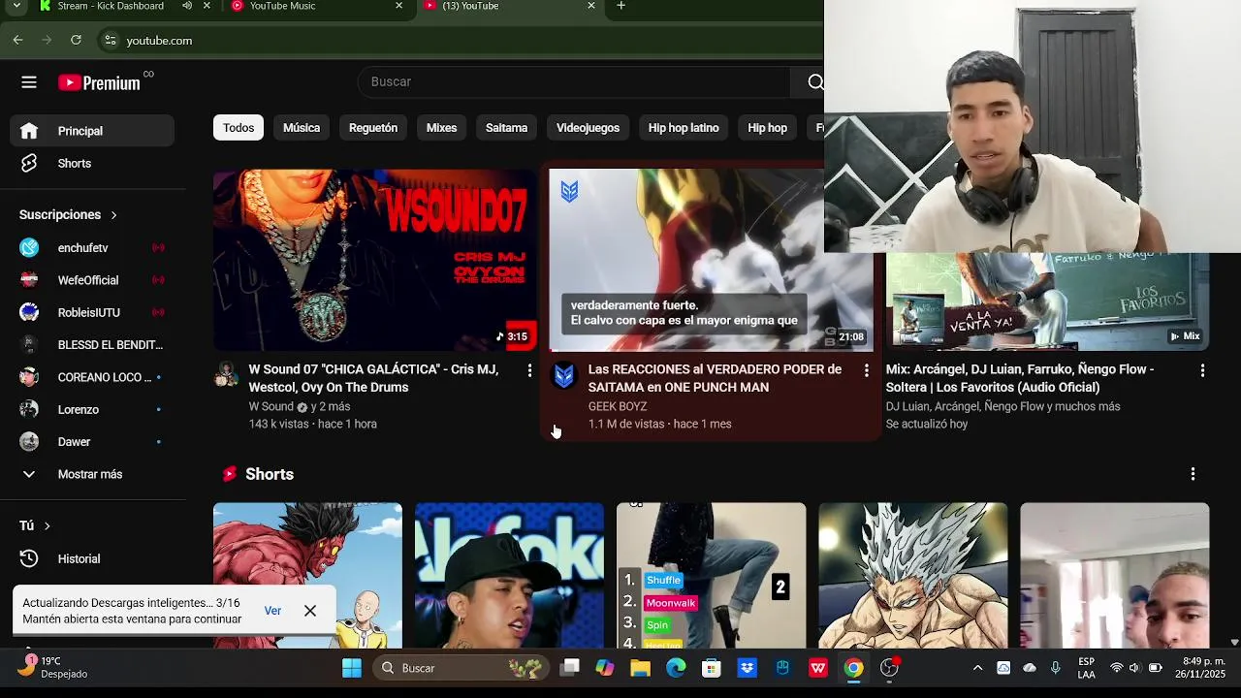Close the Kick Dashboard tab

pos(207,6)
